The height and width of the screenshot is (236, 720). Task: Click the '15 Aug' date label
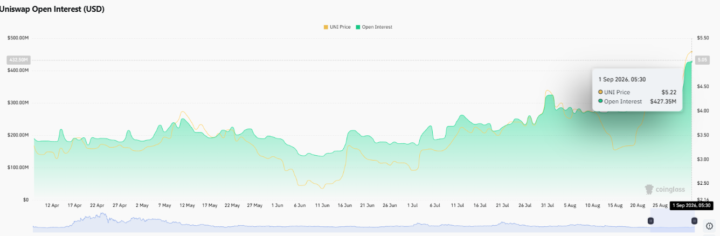pyautogui.click(x=614, y=205)
